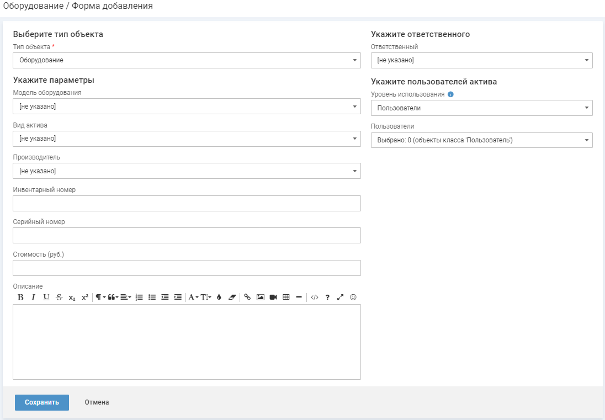Click the Инвентарный номер input field
This screenshot has width=605, height=420.
pos(187,203)
